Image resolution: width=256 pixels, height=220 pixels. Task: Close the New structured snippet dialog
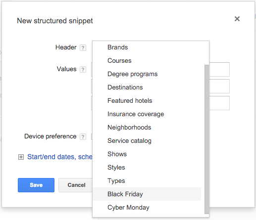point(237,19)
